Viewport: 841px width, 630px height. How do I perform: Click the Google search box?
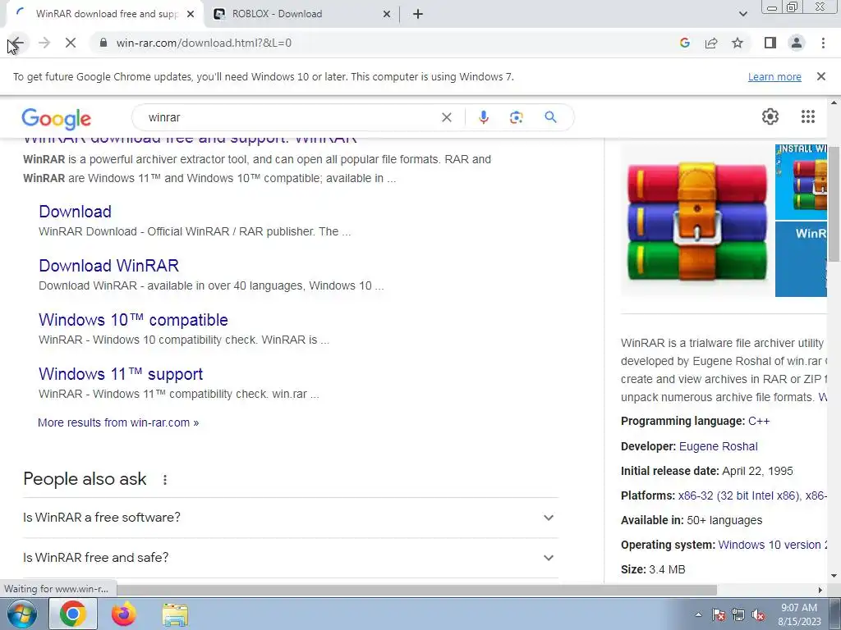[290, 117]
